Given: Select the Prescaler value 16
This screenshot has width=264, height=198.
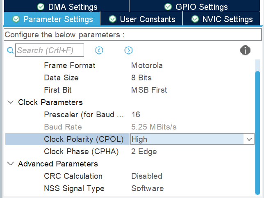Looking at the screenshot, I should [x=136, y=115].
